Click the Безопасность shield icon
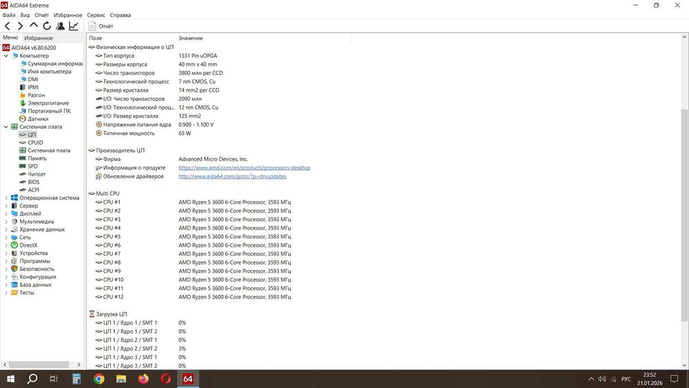 coord(14,269)
